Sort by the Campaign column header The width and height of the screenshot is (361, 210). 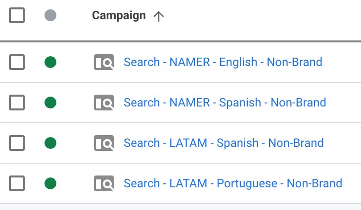(x=119, y=16)
